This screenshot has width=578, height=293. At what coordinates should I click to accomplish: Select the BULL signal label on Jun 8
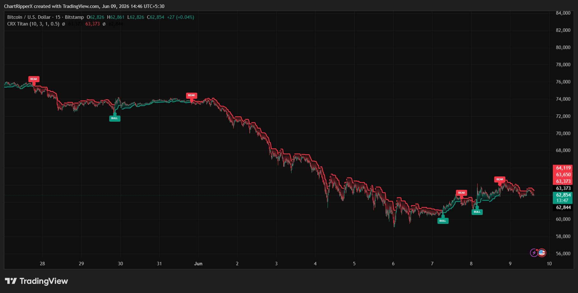[477, 212]
